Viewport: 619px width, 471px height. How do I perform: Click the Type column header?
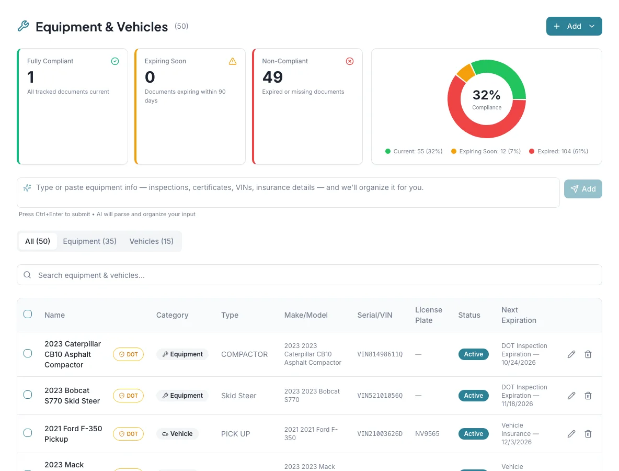click(230, 315)
